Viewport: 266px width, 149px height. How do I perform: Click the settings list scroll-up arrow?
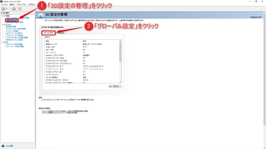pyautogui.click(x=120, y=41)
